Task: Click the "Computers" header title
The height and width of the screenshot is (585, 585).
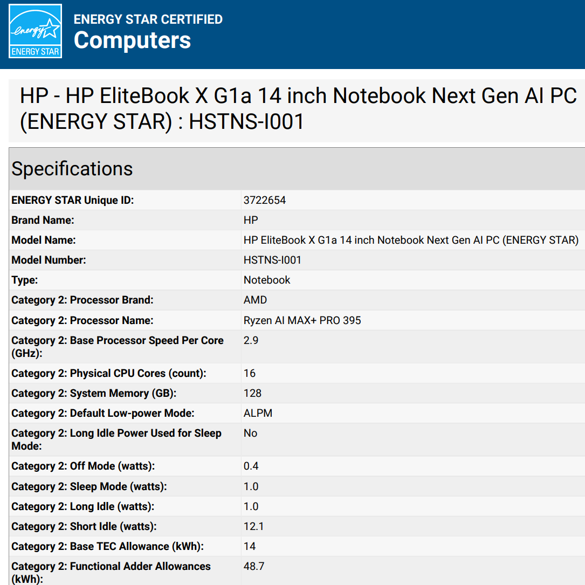Action: pos(132,40)
